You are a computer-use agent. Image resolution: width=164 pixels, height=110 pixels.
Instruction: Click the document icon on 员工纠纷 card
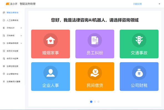[95, 40]
